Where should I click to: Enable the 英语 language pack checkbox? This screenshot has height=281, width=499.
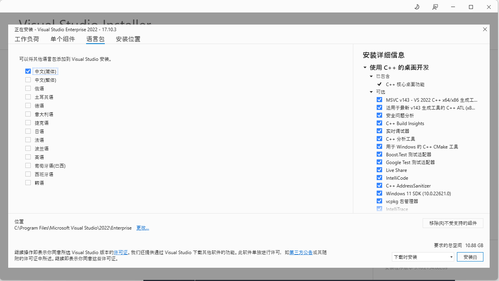click(28, 157)
